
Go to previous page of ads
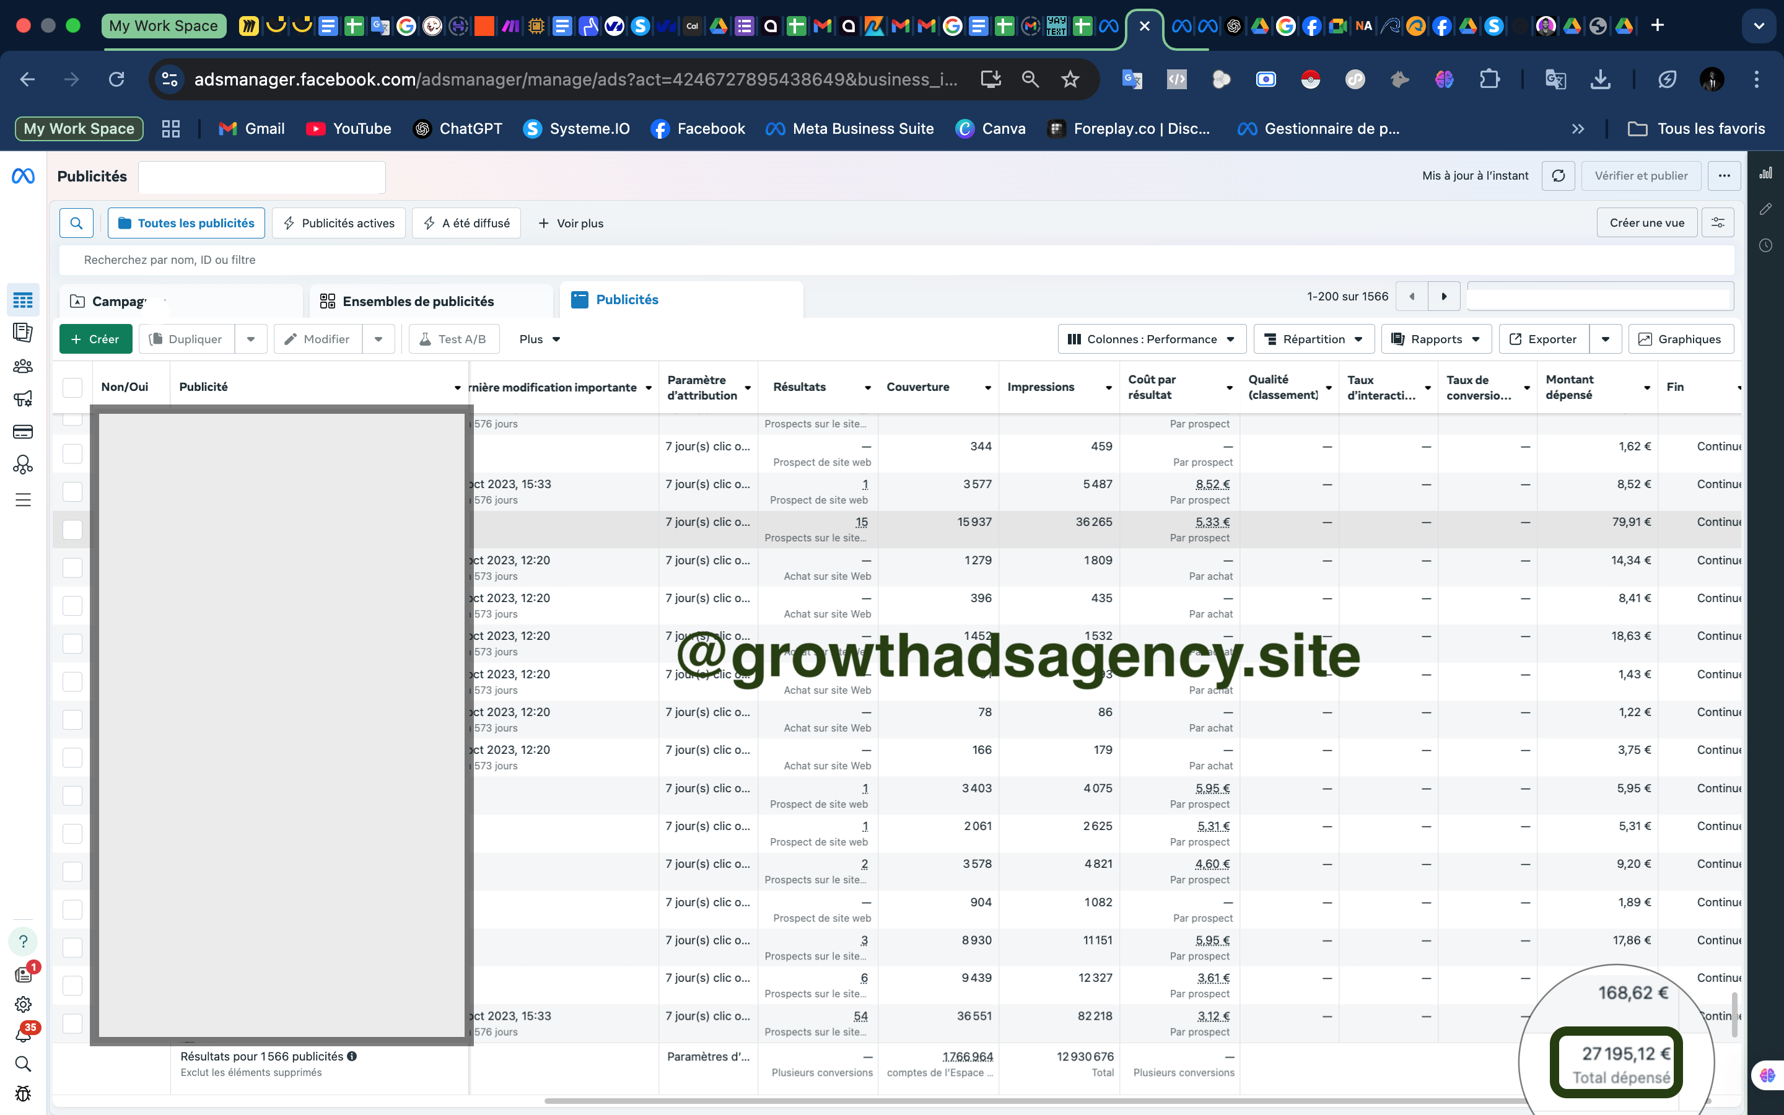point(1412,297)
